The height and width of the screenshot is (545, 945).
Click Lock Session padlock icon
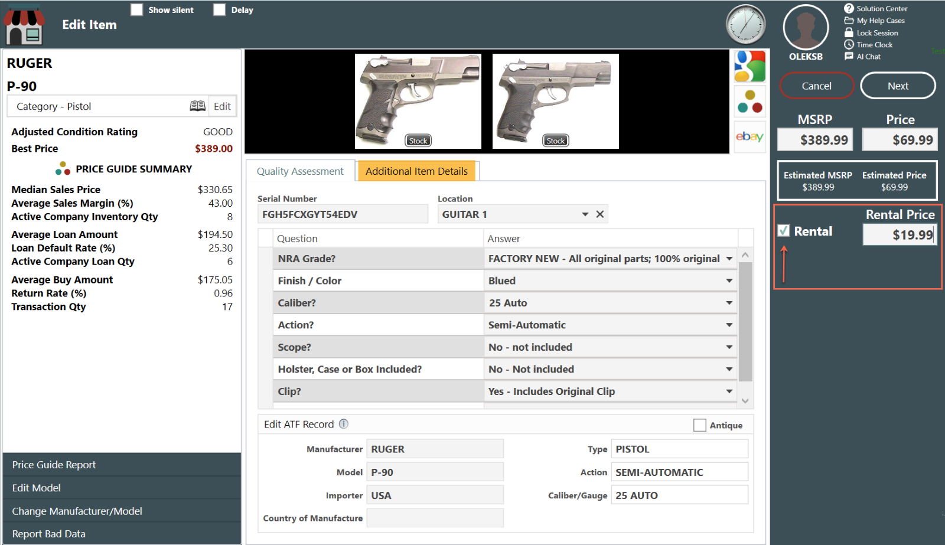849,32
